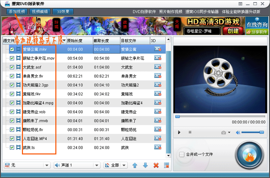Uncheck the 玻钻之争片花.mov checkbox
Image resolution: width=270 pixels, height=178 pixels.
tap(12, 58)
